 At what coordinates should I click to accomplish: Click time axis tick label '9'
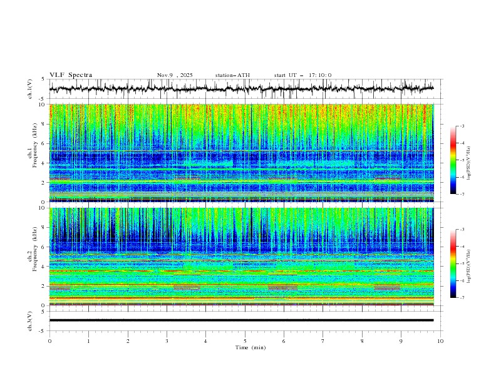[401, 341]
